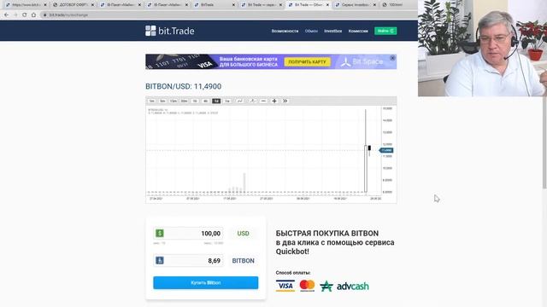Switch to the first https://www.bit browser tab

pyautogui.click(x=26, y=5)
